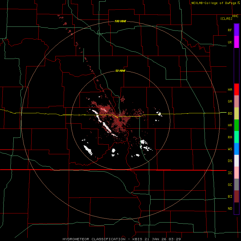Click the HYDROMETEOR CLASSIFICATION title text

coord(94,239)
